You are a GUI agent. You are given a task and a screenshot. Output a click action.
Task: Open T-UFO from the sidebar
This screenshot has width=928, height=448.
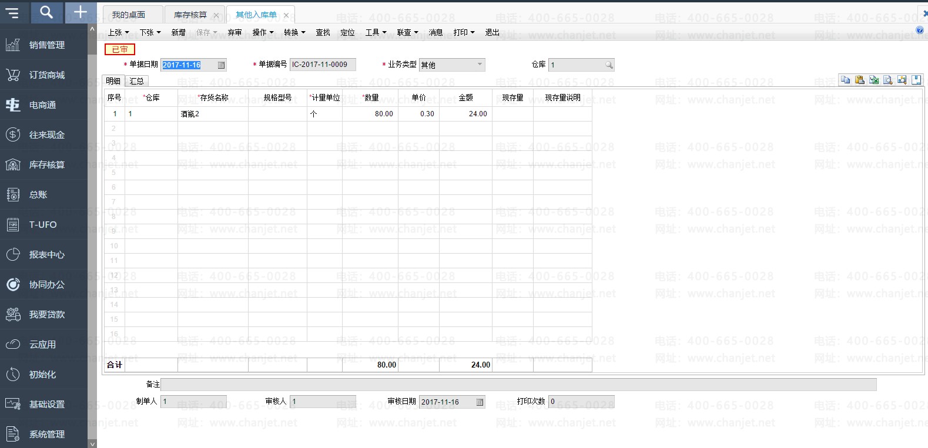pyautogui.click(x=44, y=224)
